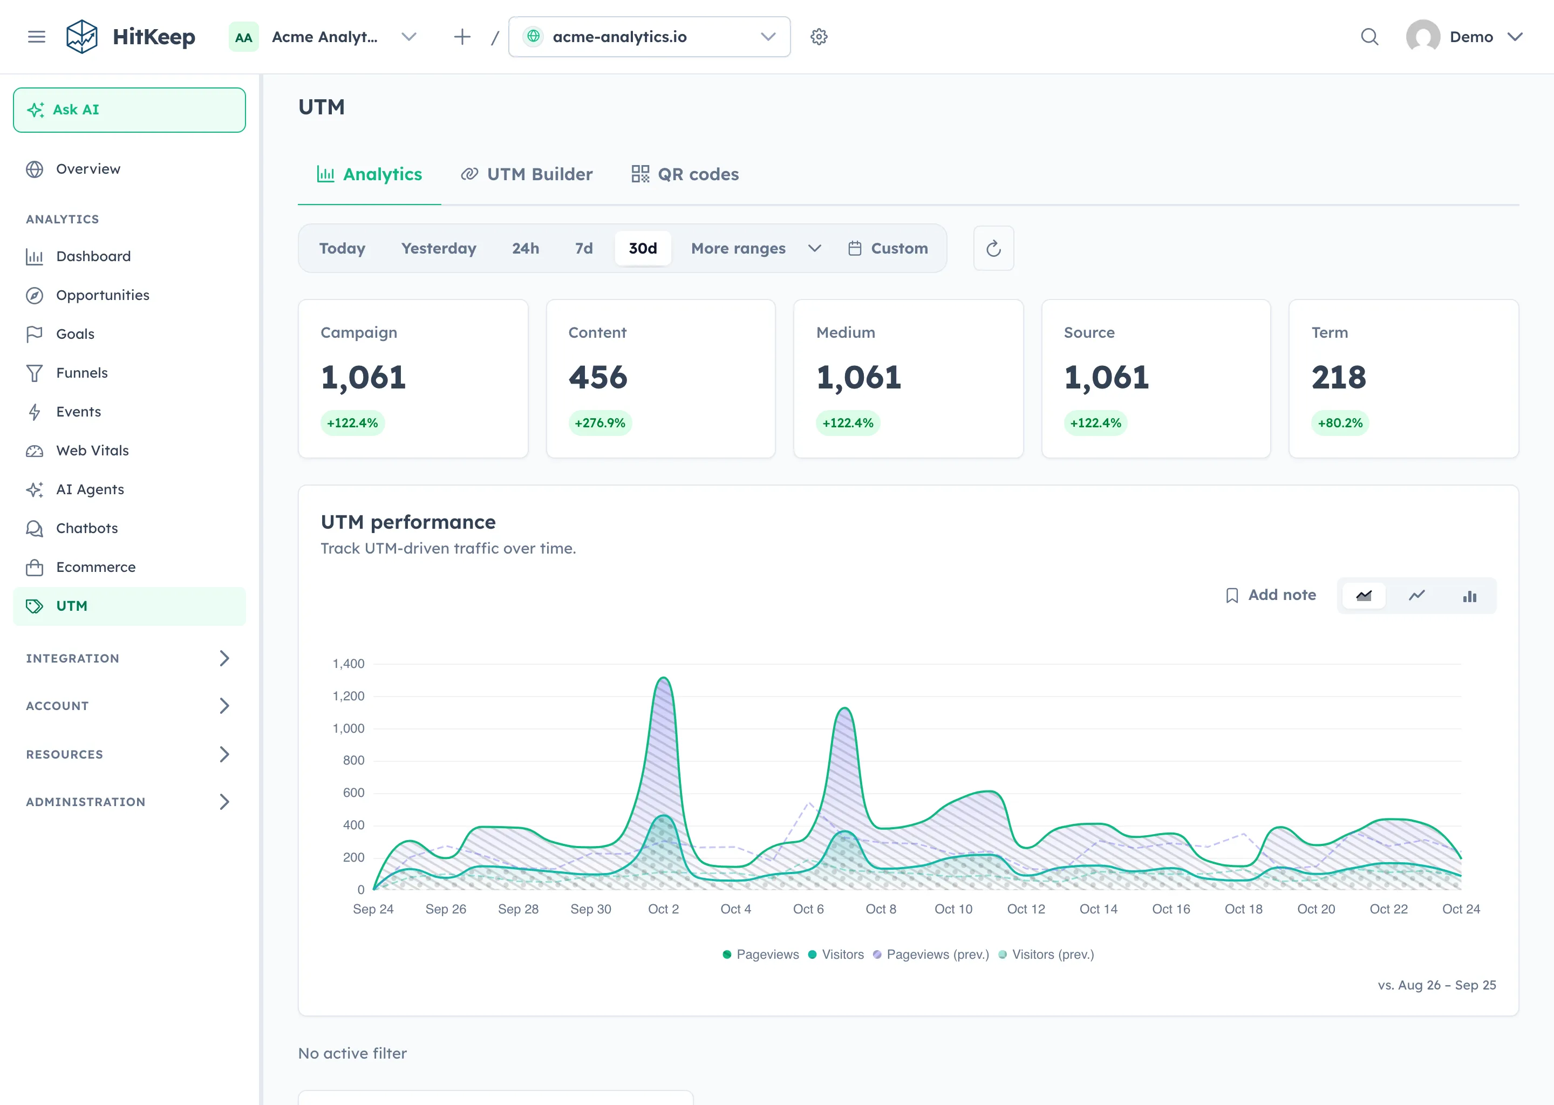Expand the Integration sidebar section
Viewport: 1554px width, 1105px height.
click(x=129, y=658)
